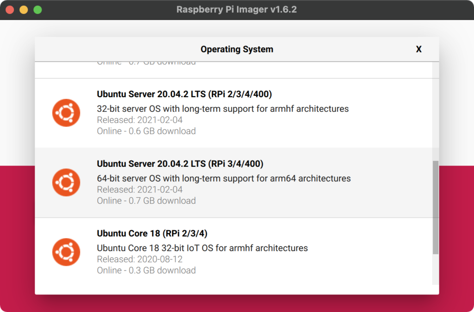Click 'Online - 0.3 GB download' text
The image size is (474, 312).
[x=146, y=270]
